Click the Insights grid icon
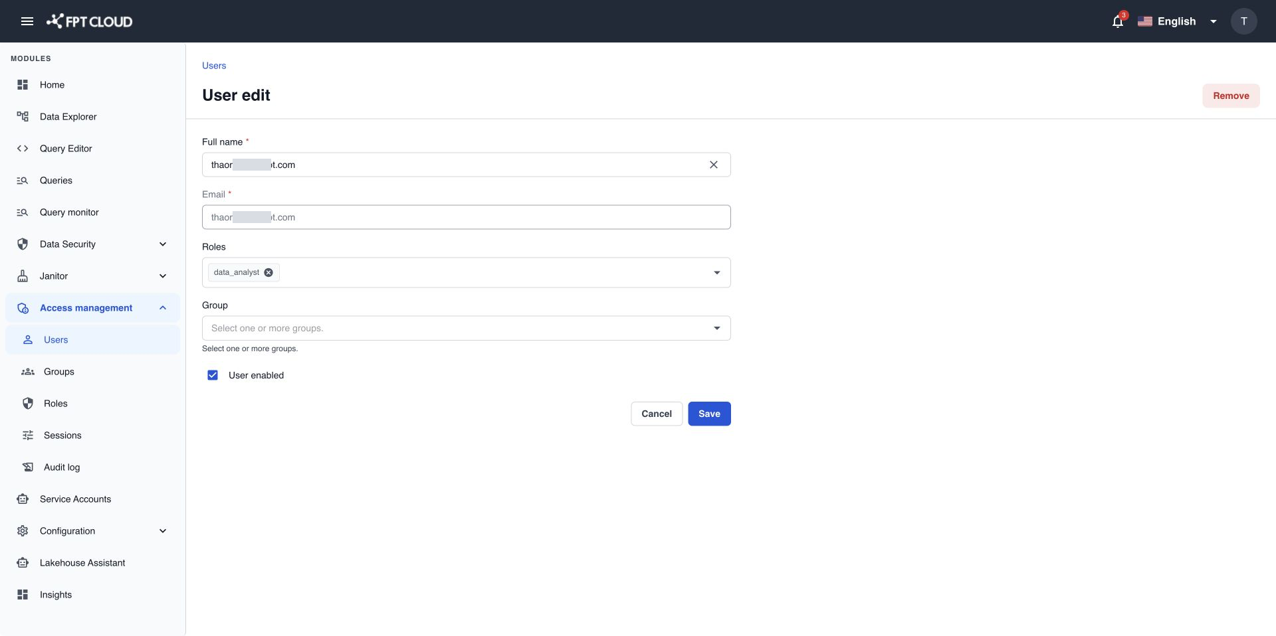This screenshot has width=1276, height=636. pos(23,595)
